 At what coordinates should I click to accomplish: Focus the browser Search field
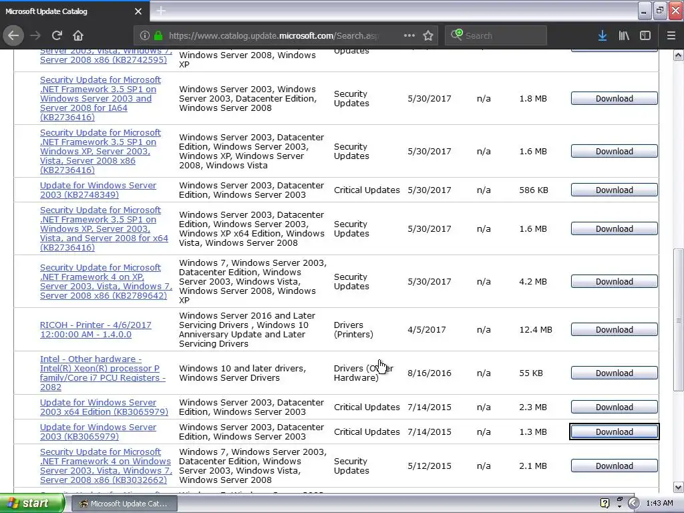coord(496,35)
